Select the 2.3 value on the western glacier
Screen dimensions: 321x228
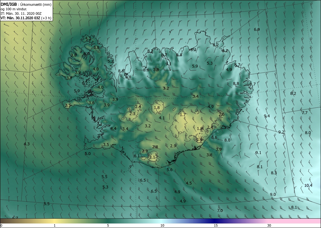(132, 114)
